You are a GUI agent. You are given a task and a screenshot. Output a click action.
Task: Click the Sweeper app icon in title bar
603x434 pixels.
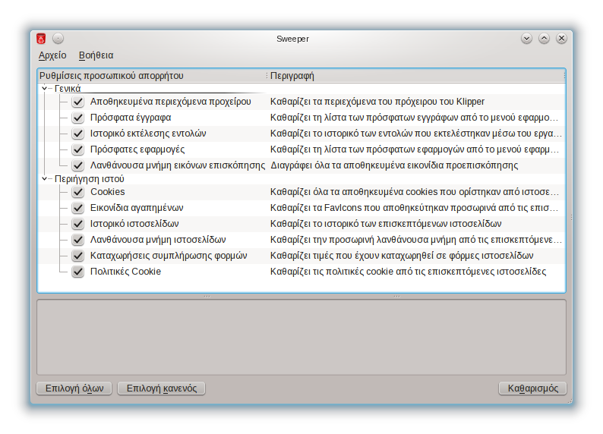coord(42,39)
